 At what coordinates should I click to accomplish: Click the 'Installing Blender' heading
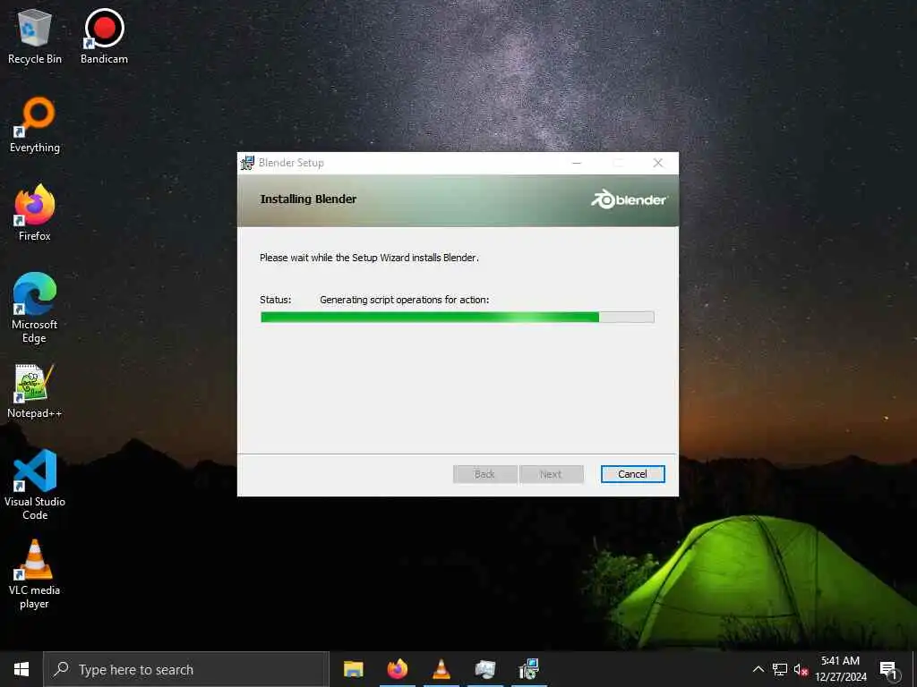[308, 199]
